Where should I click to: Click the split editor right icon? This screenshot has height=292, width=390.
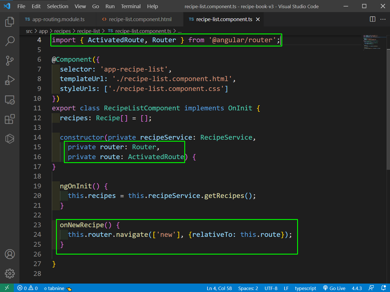(373, 19)
